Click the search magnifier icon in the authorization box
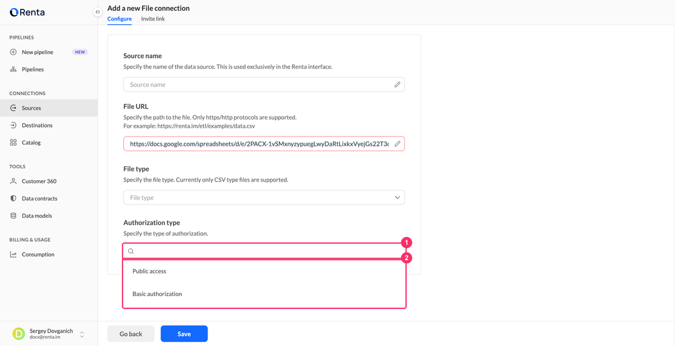Image resolution: width=675 pixels, height=346 pixels. (131, 251)
